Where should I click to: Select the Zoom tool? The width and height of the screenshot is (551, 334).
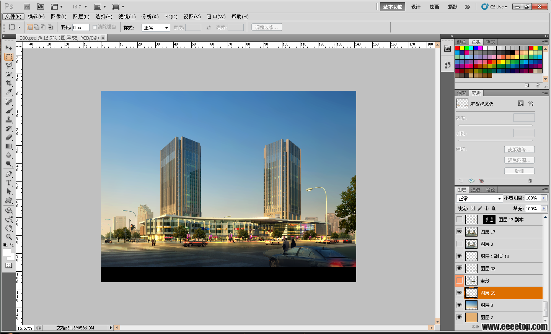click(9, 237)
